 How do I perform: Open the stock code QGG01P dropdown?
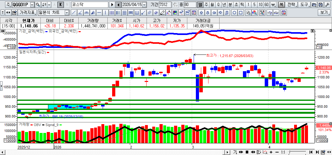[x=32, y=5]
